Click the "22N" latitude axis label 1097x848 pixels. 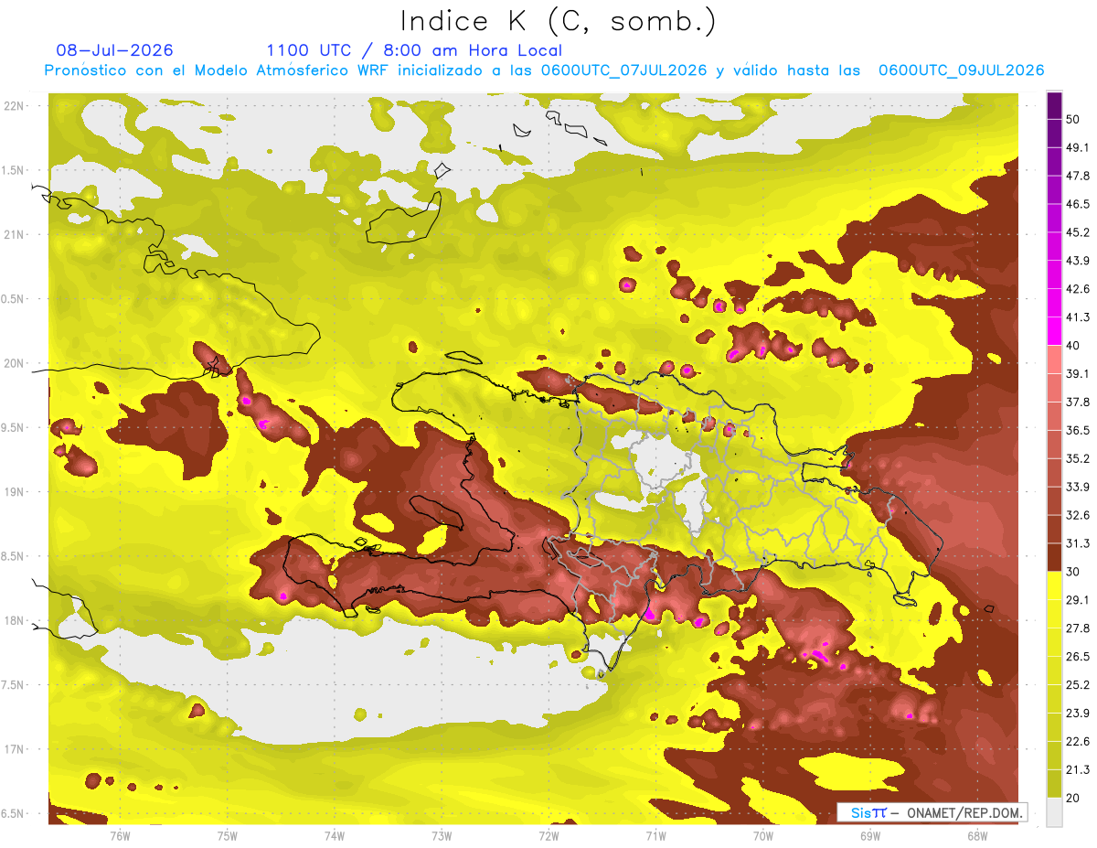15,105
